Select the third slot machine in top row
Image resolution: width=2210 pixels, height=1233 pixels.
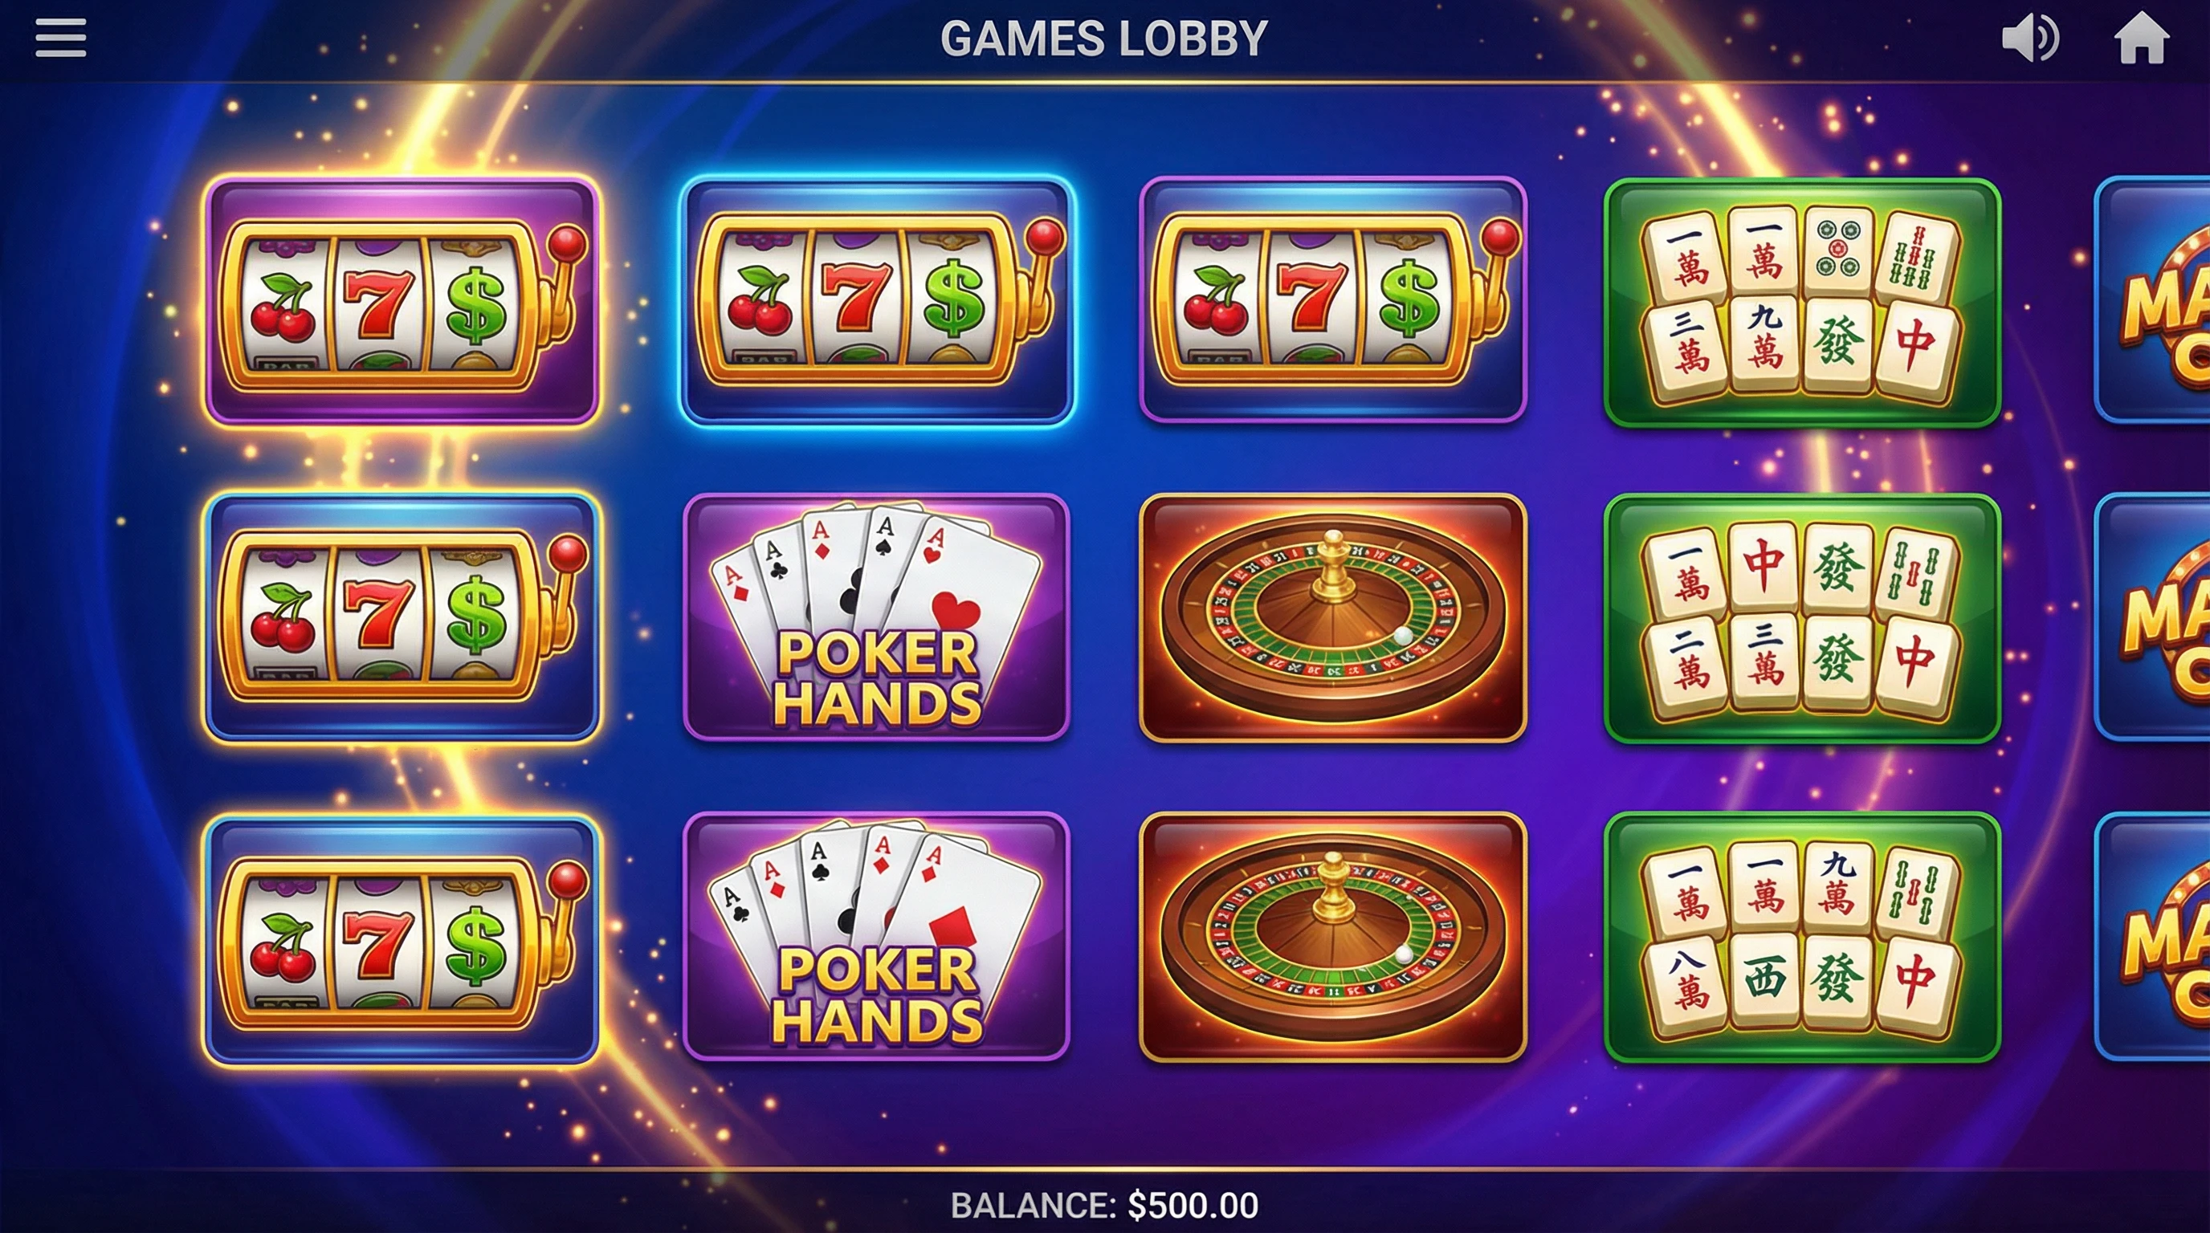click(x=1332, y=300)
